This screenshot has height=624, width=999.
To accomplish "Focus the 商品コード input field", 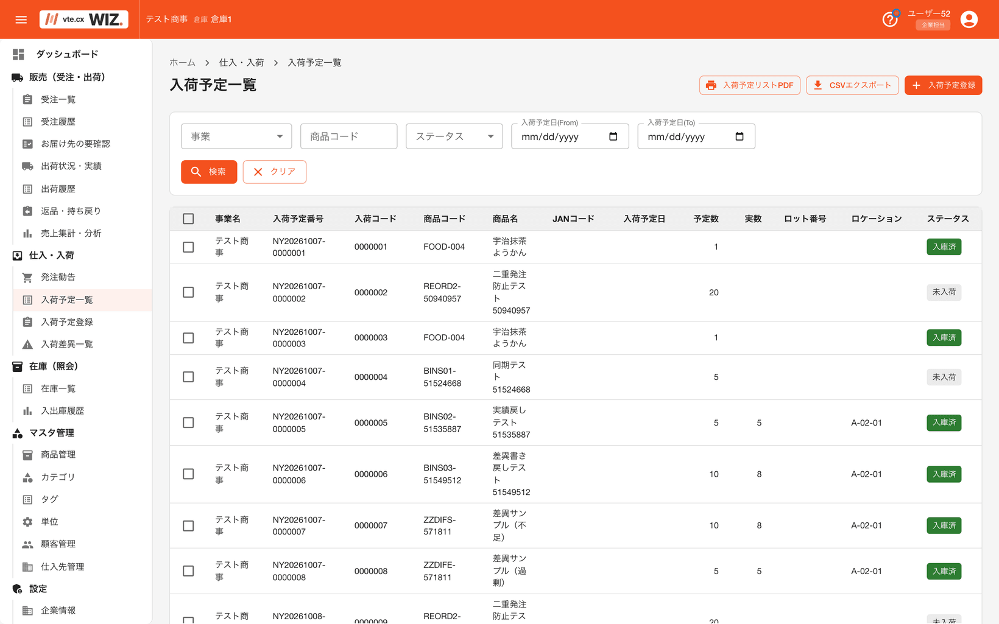I will (348, 136).
